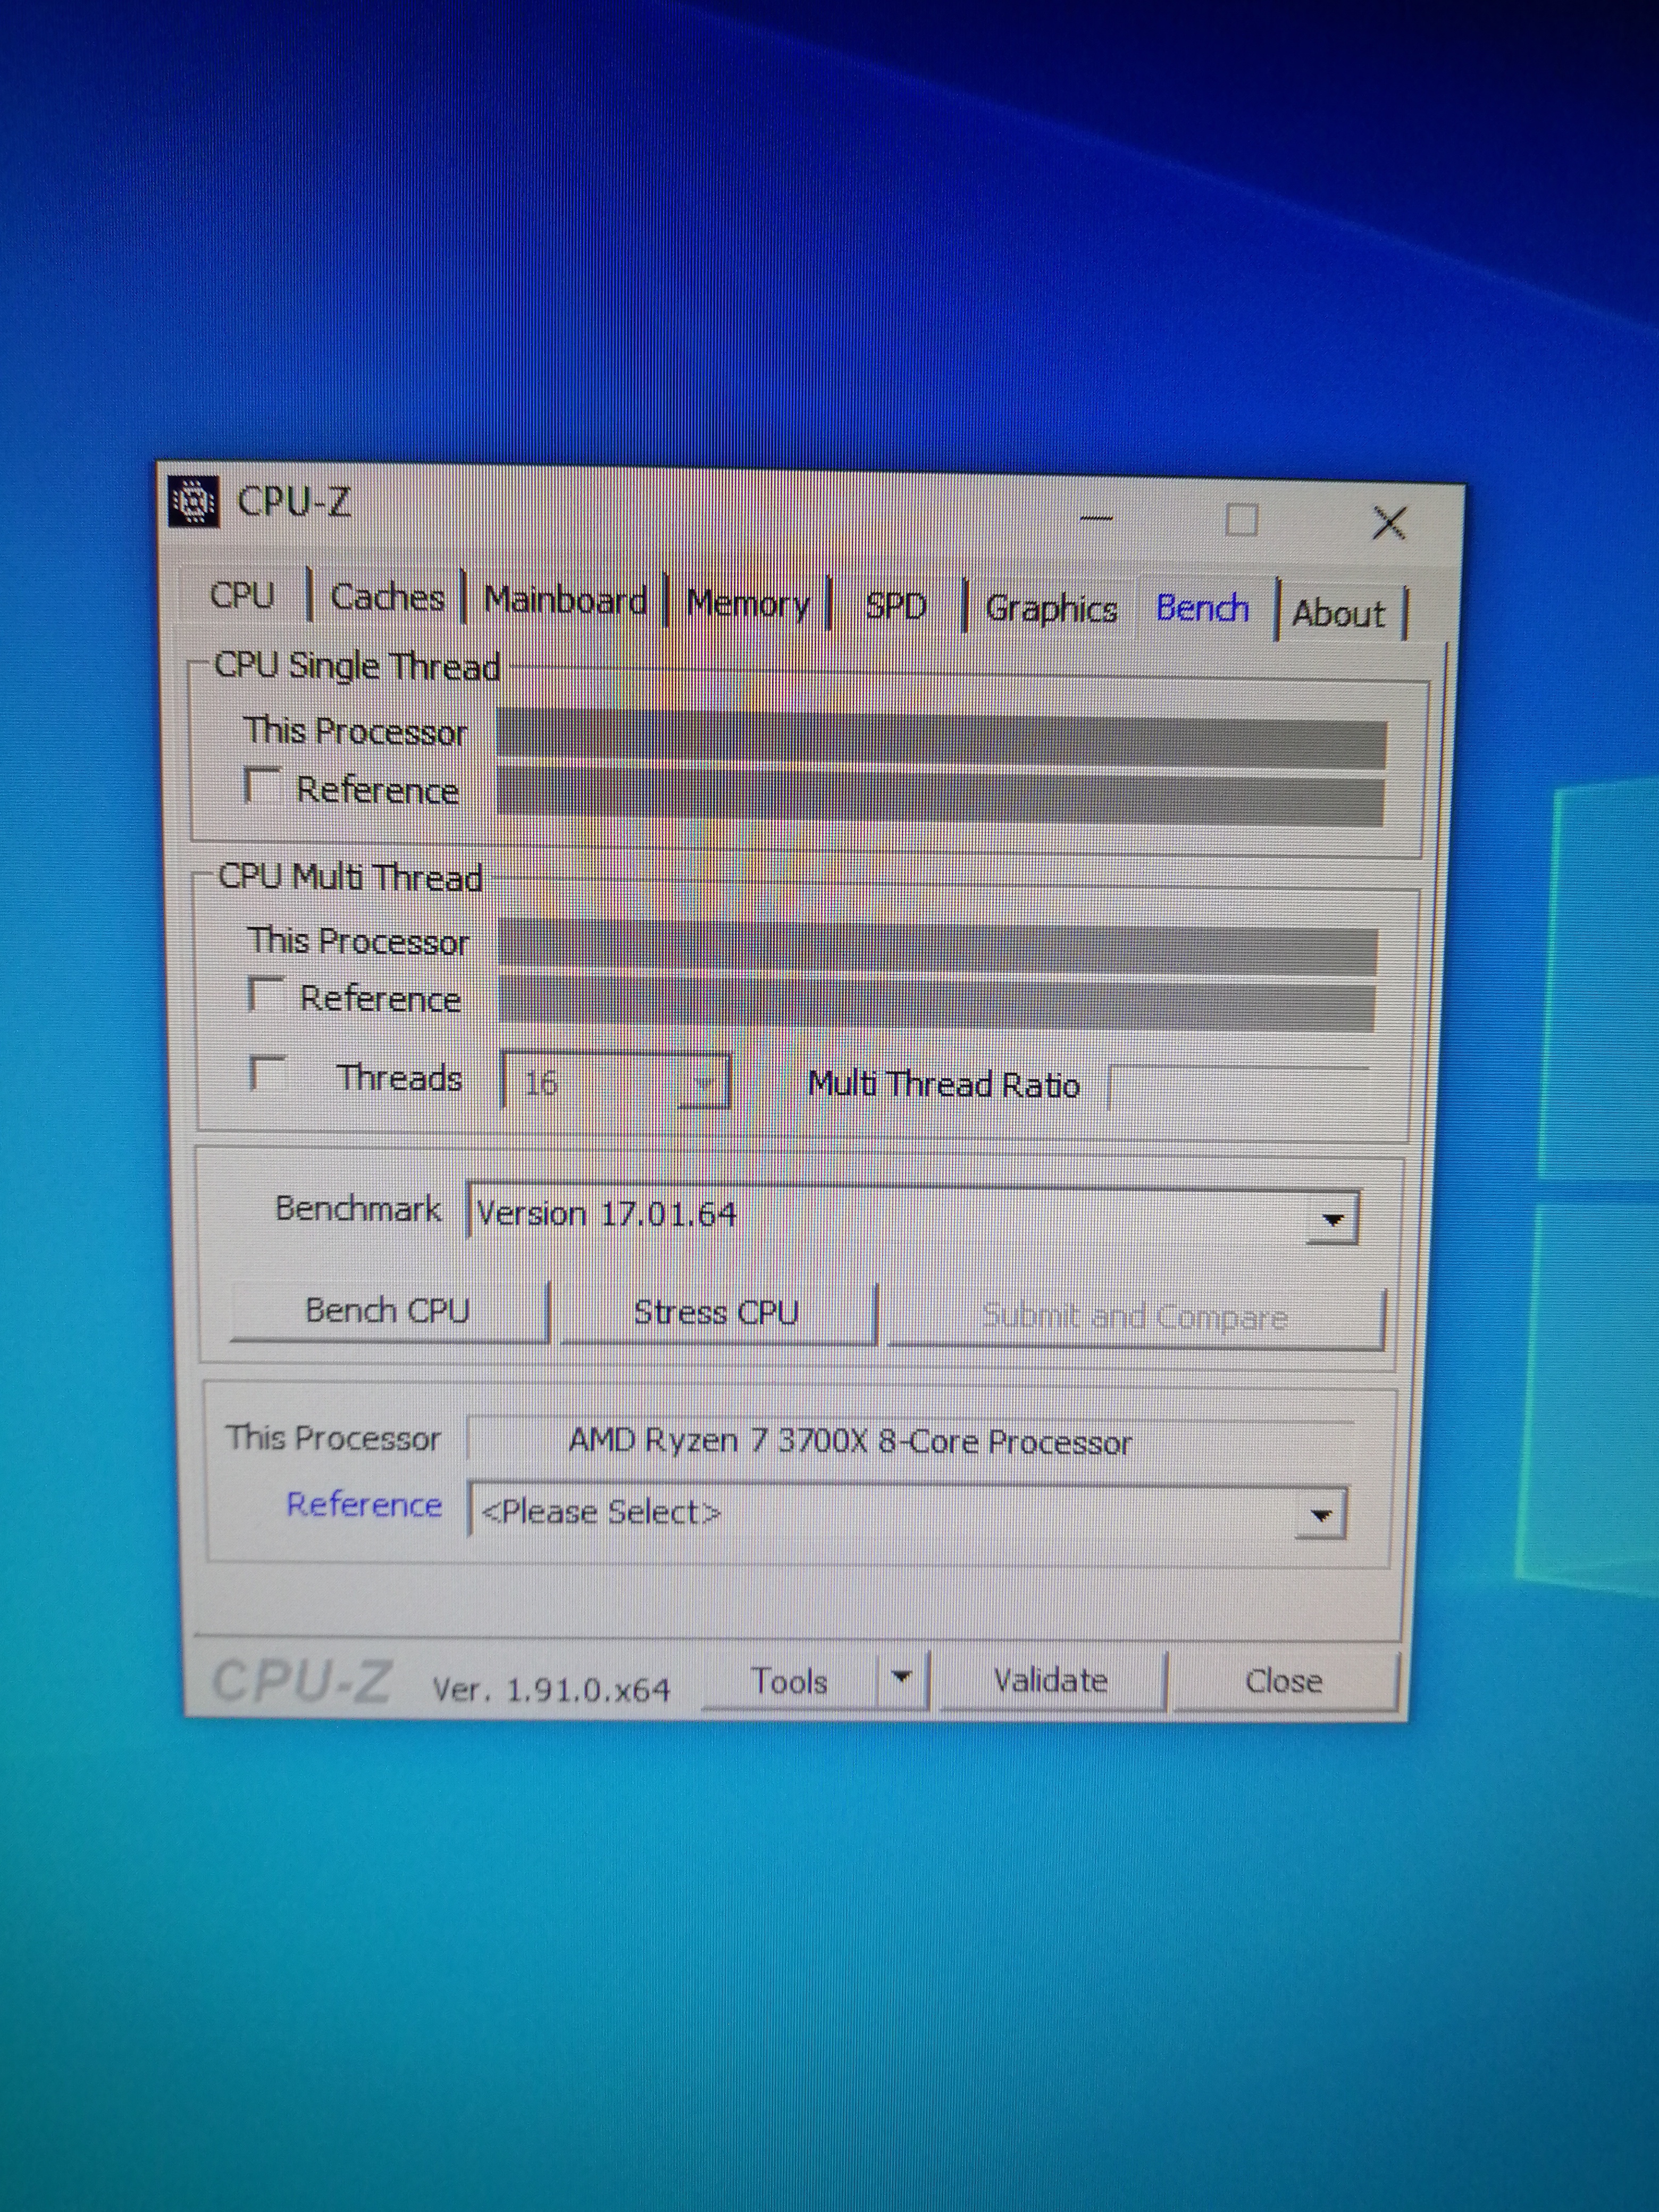Switch to the Memory tab
Viewport: 1659px width, 2212px height.
coord(748,604)
